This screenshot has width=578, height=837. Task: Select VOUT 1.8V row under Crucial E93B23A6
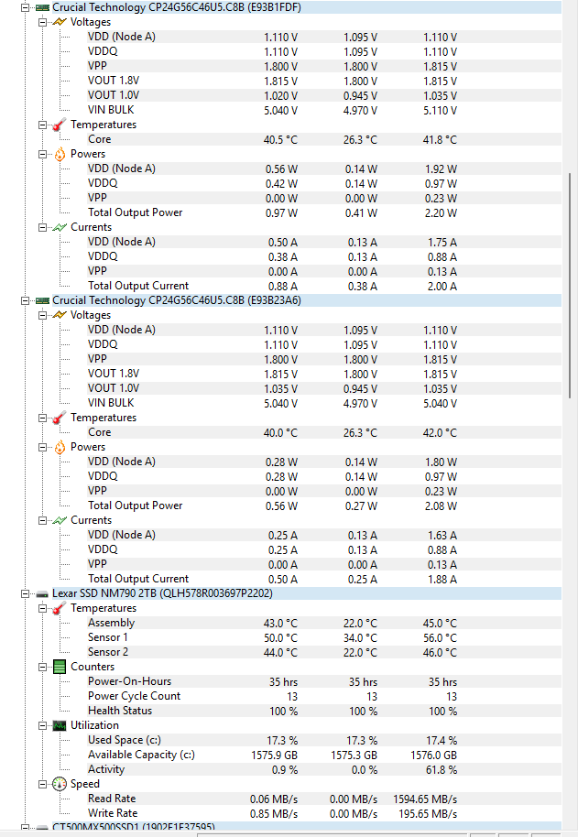coord(323,374)
